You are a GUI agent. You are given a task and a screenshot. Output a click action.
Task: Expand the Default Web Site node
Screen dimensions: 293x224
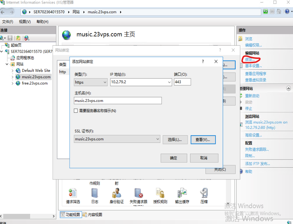13,71
